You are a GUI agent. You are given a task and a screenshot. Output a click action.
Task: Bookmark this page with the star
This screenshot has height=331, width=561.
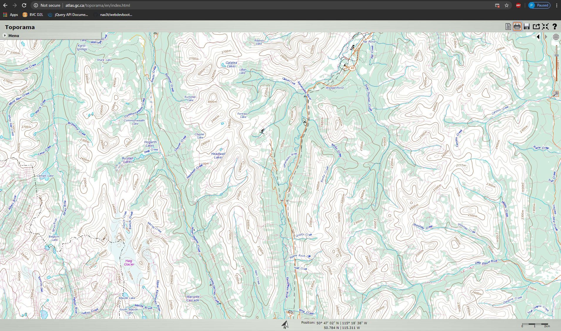pos(507,5)
